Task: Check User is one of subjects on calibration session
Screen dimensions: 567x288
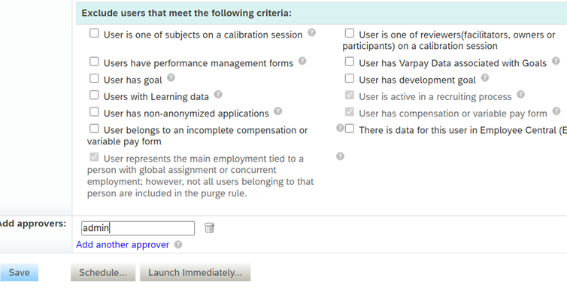Action: click(94, 33)
